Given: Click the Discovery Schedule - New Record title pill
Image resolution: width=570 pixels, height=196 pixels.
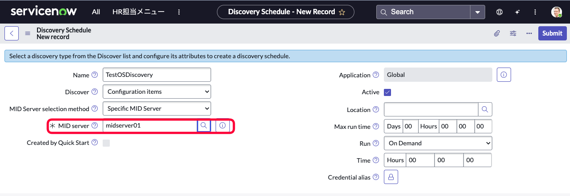Looking at the screenshot, I should [286, 12].
